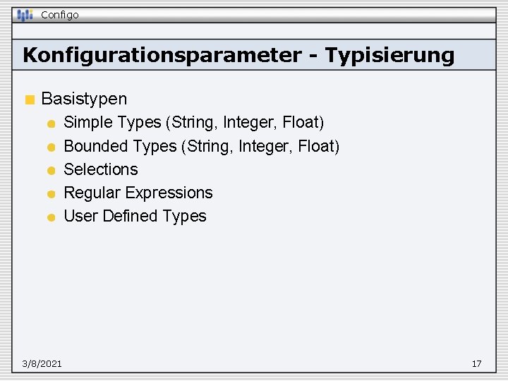Click the yellow bullet beside Selections
The width and height of the screenshot is (508, 381).
point(51,171)
